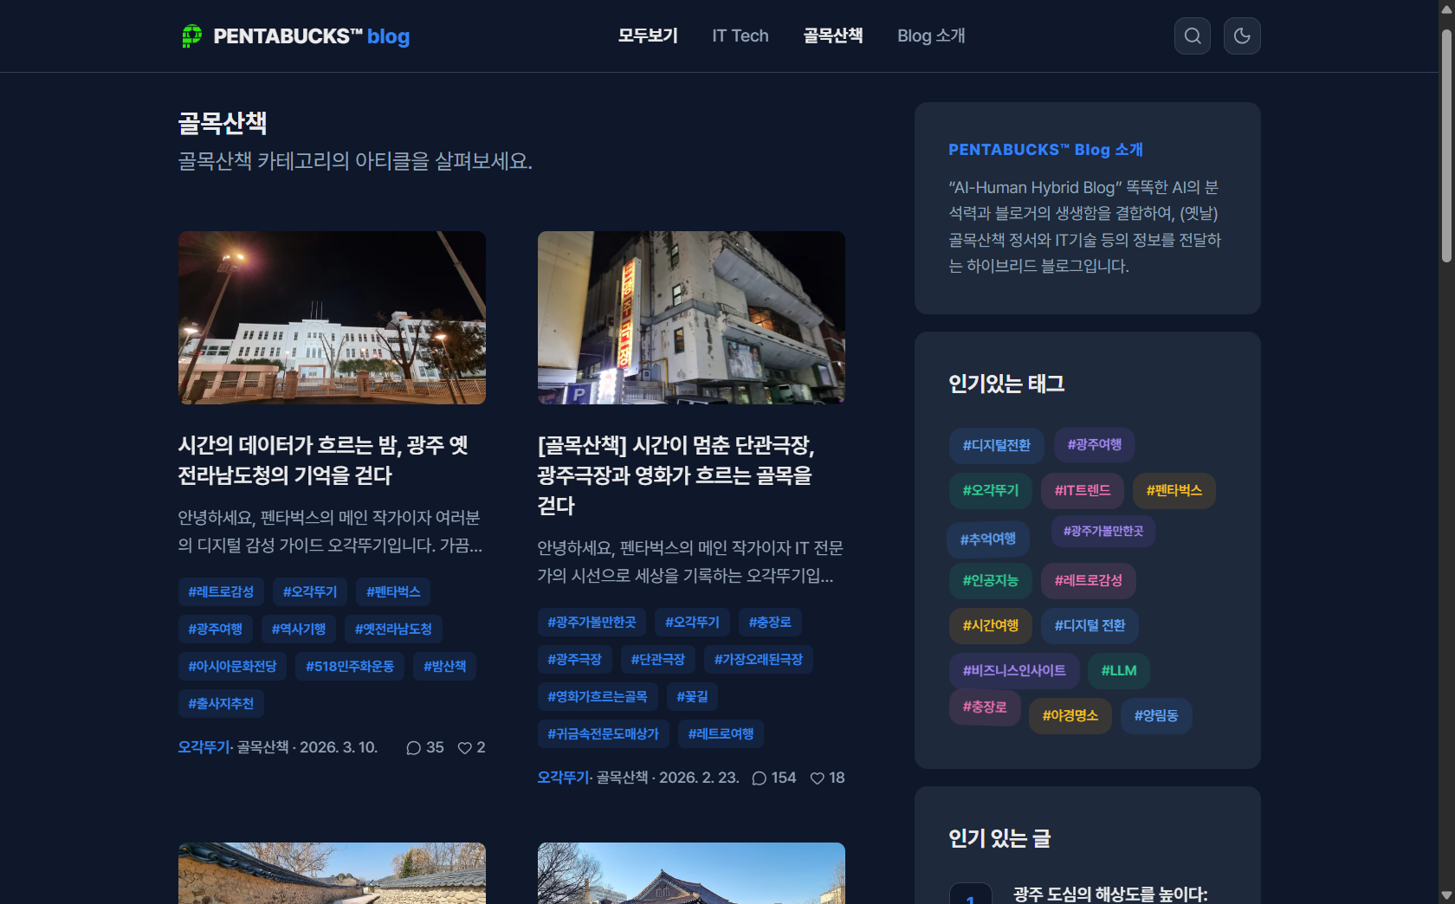Select #디지털 전환 popular tag
1455x904 pixels.
tap(1090, 625)
